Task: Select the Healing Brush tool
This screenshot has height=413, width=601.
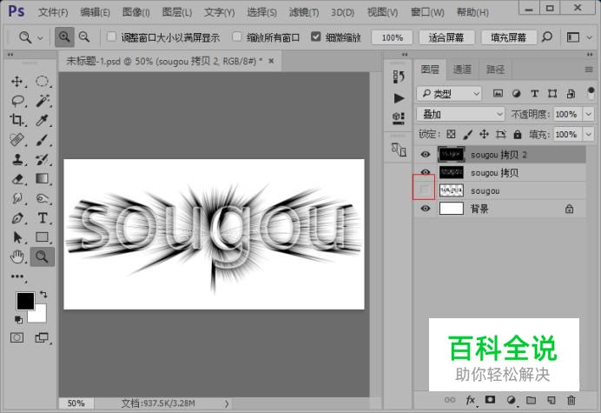Action: pyautogui.click(x=17, y=140)
